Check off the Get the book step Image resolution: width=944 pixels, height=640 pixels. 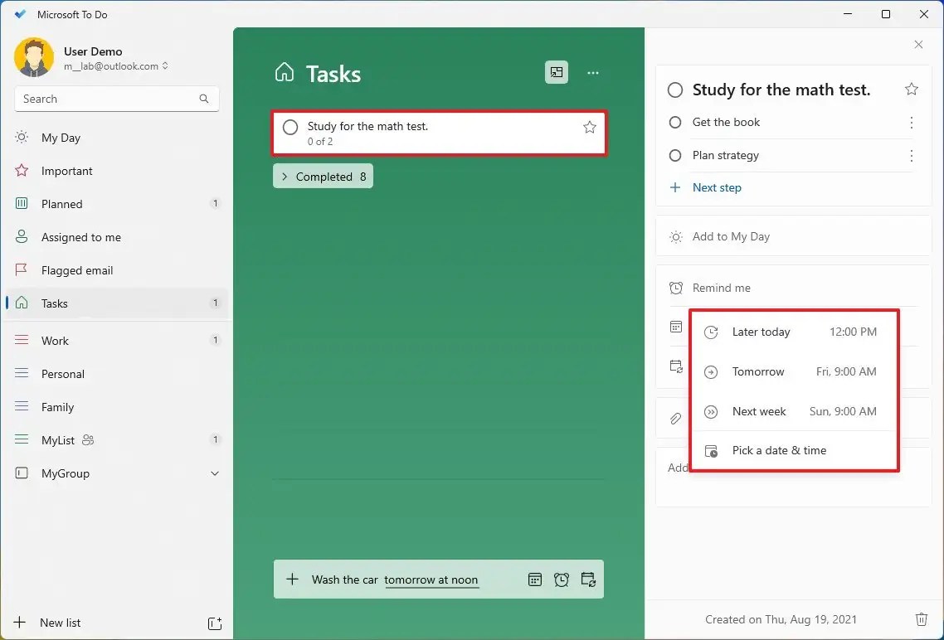tap(674, 122)
